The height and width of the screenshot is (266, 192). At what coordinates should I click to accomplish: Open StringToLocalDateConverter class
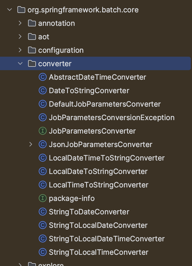point(98,226)
